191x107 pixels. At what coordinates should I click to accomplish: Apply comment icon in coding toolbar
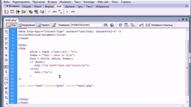point(6,78)
